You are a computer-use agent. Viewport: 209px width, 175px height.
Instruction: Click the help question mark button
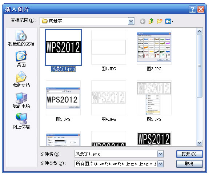(x=192, y=9)
